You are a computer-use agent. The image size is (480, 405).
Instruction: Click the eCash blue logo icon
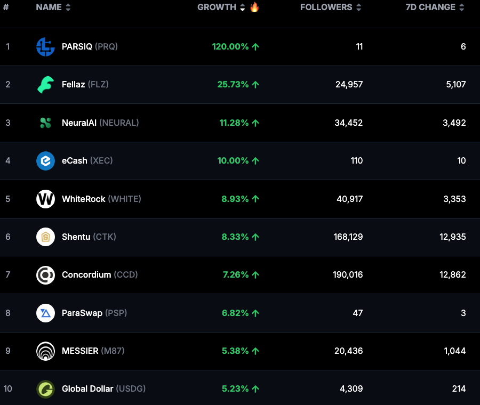[x=46, y=161]
